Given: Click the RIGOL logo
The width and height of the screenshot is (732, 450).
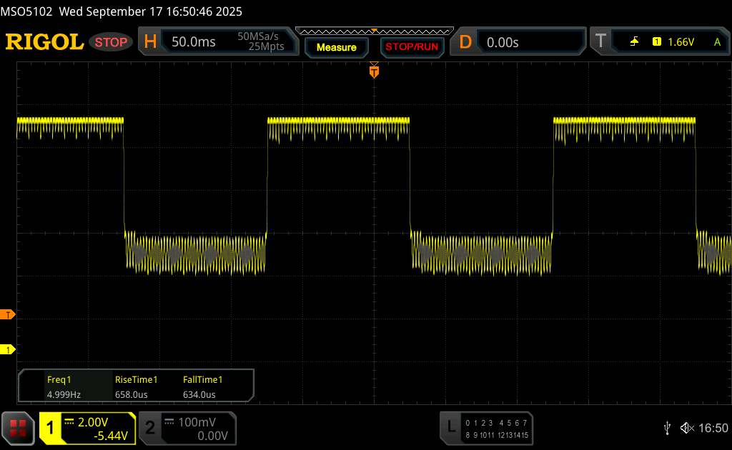Looking at the screenshot, I should (x=44, y=42).
